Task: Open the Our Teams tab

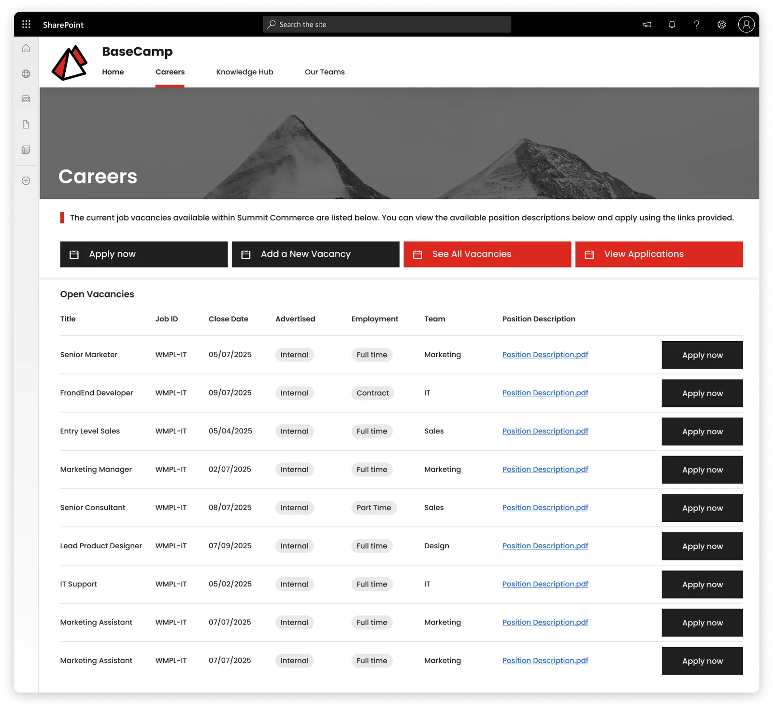Action: [325, 72]
